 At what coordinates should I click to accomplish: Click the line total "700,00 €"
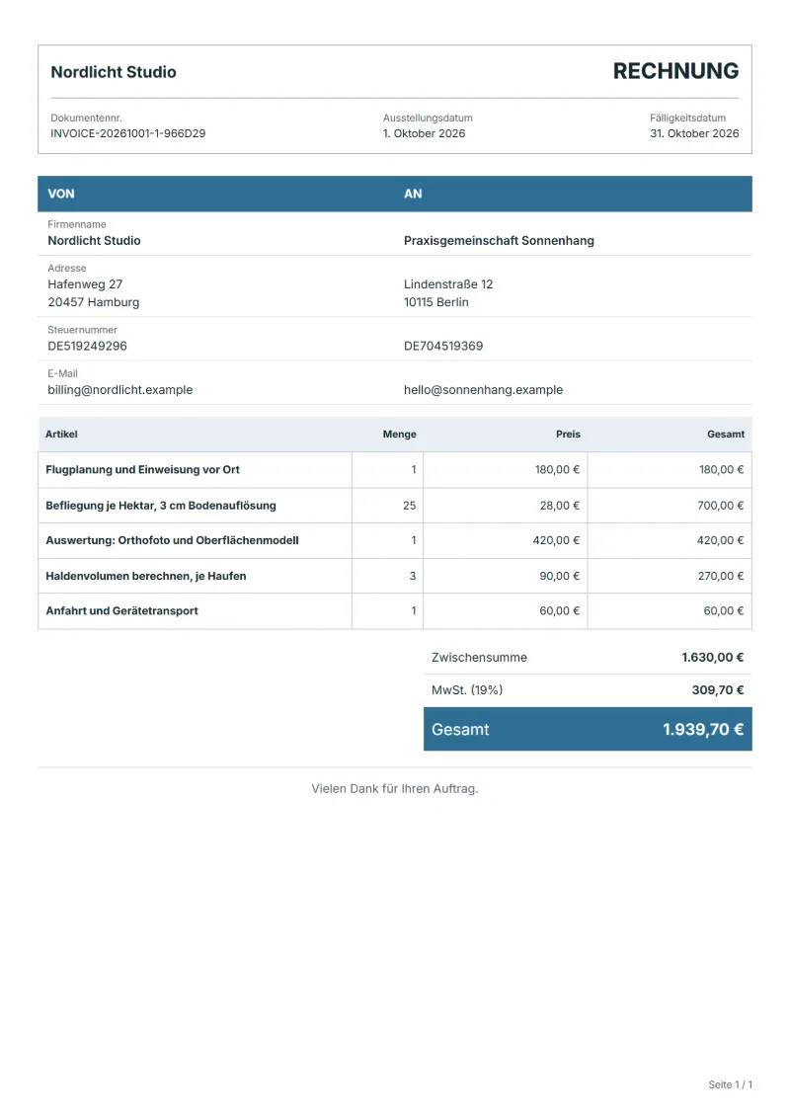click(720, 505)
